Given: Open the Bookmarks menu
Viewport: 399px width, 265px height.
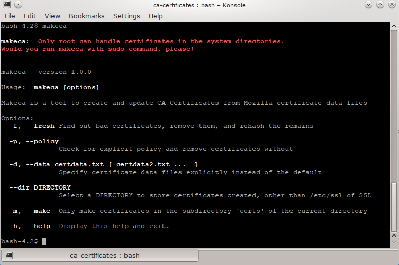Looking at the screenshot, I should click(86, 16).
